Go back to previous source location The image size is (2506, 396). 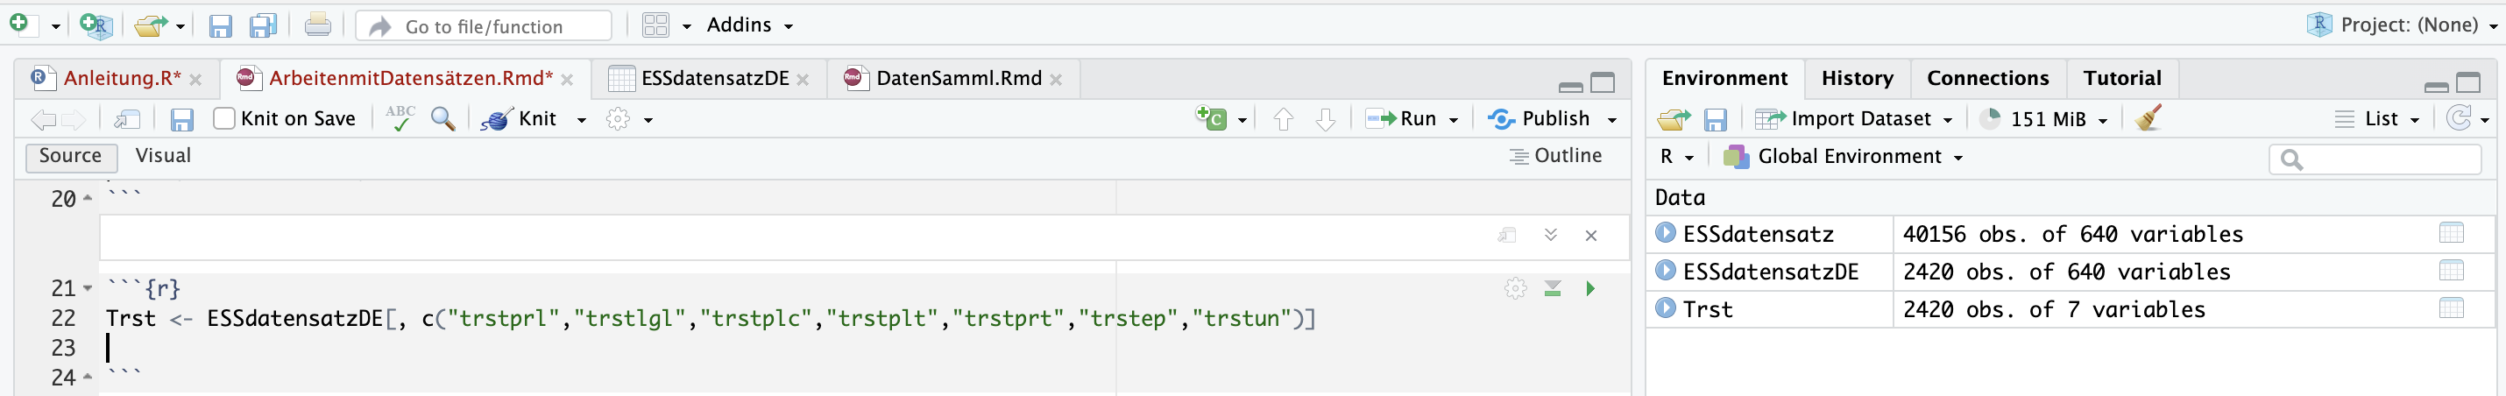[x=43, y=120]
